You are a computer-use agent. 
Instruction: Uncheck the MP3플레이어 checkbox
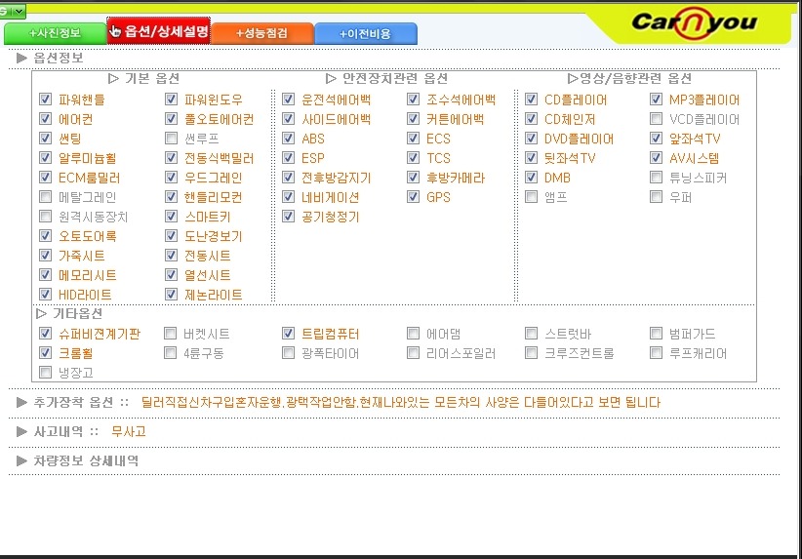[x=657, y=100]
